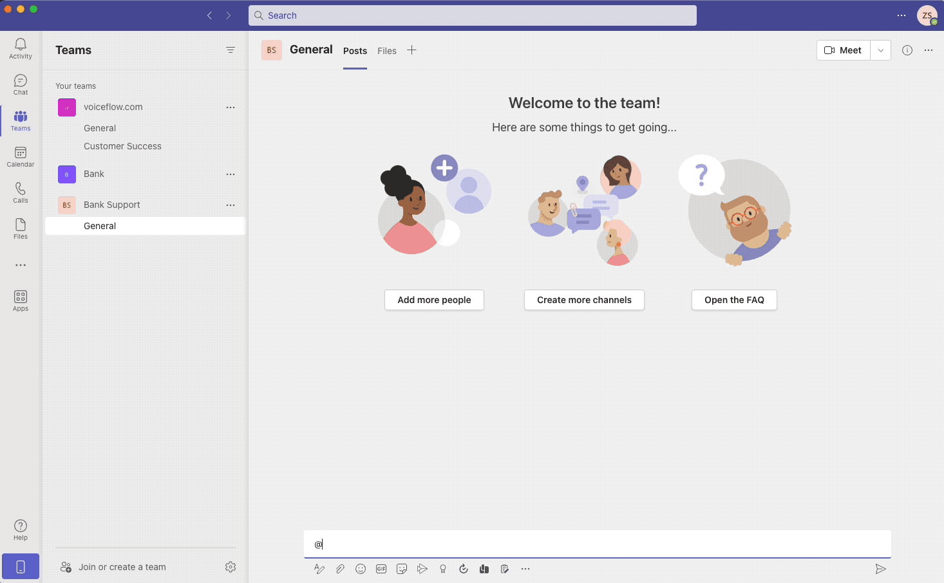This screenshot has width=944, height=583.
Task: Open the Activity feed in sidebar
Action: click(x=21, y=48)
